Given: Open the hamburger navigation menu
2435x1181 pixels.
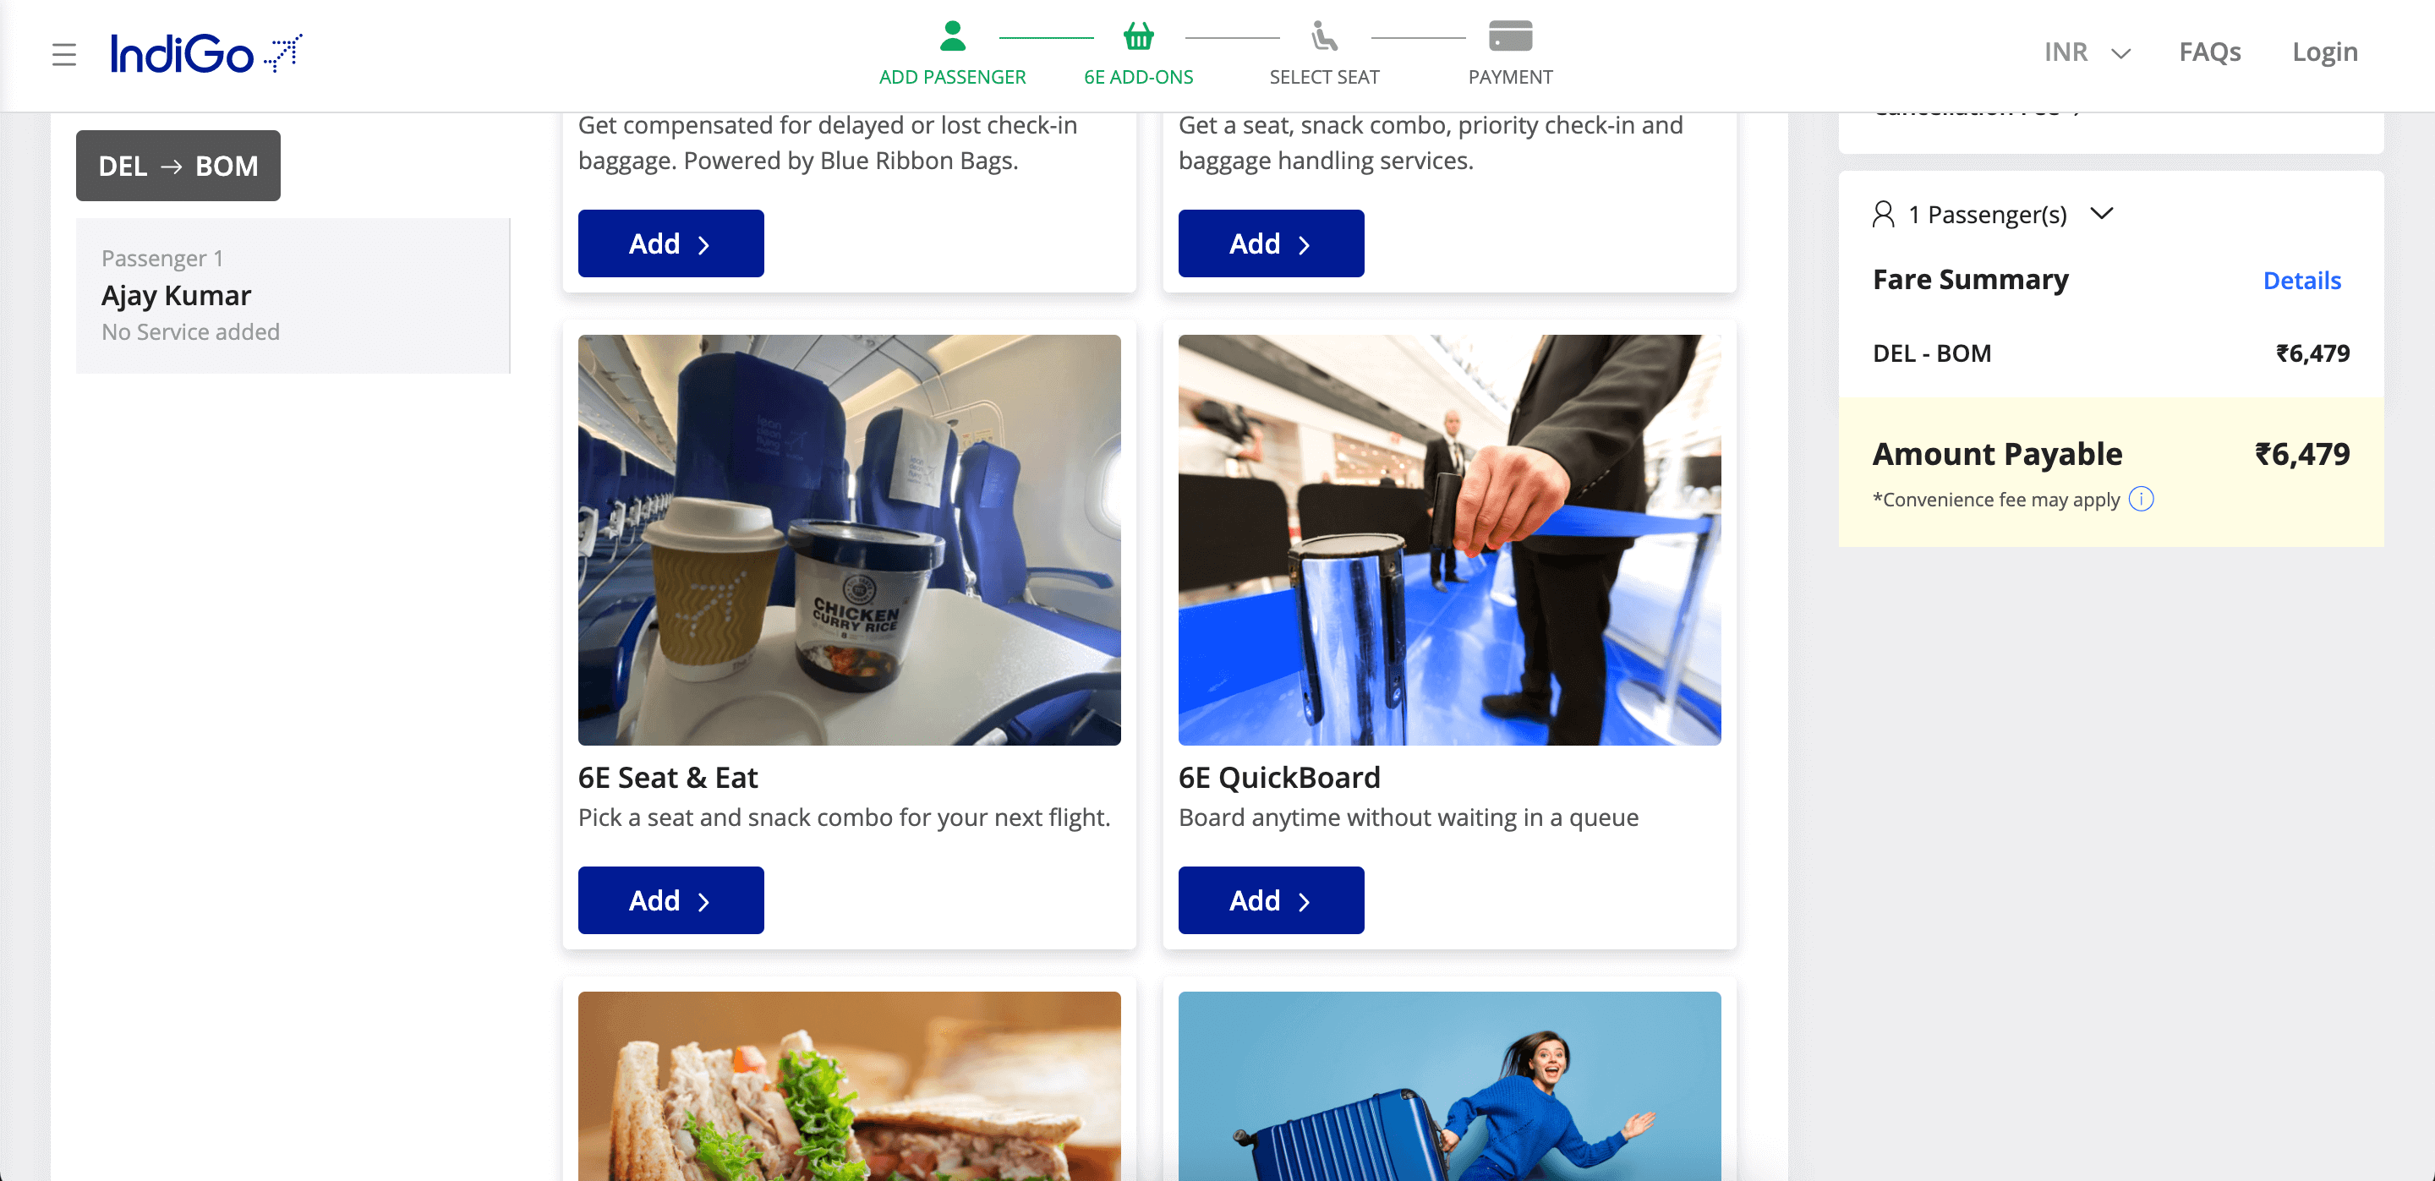Looking at the screenshot, I should click(63, 54).
